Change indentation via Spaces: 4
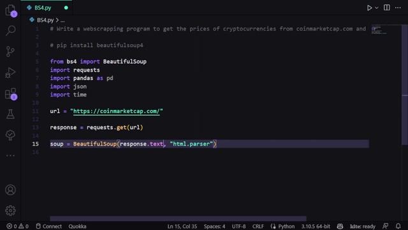 tap(214, 226)
